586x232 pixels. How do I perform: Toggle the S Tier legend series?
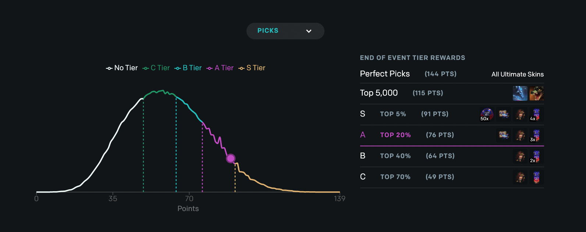[x=252, y=68]
